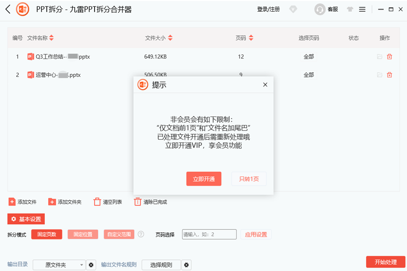Image resolution: width=407 pixels, height=271 pixels.
Task: Click 应用设置 button
Action: [256, 234]
